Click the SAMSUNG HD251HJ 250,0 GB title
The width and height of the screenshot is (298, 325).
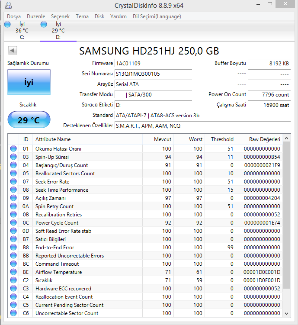pyautogui.click(x=149, y=51)
